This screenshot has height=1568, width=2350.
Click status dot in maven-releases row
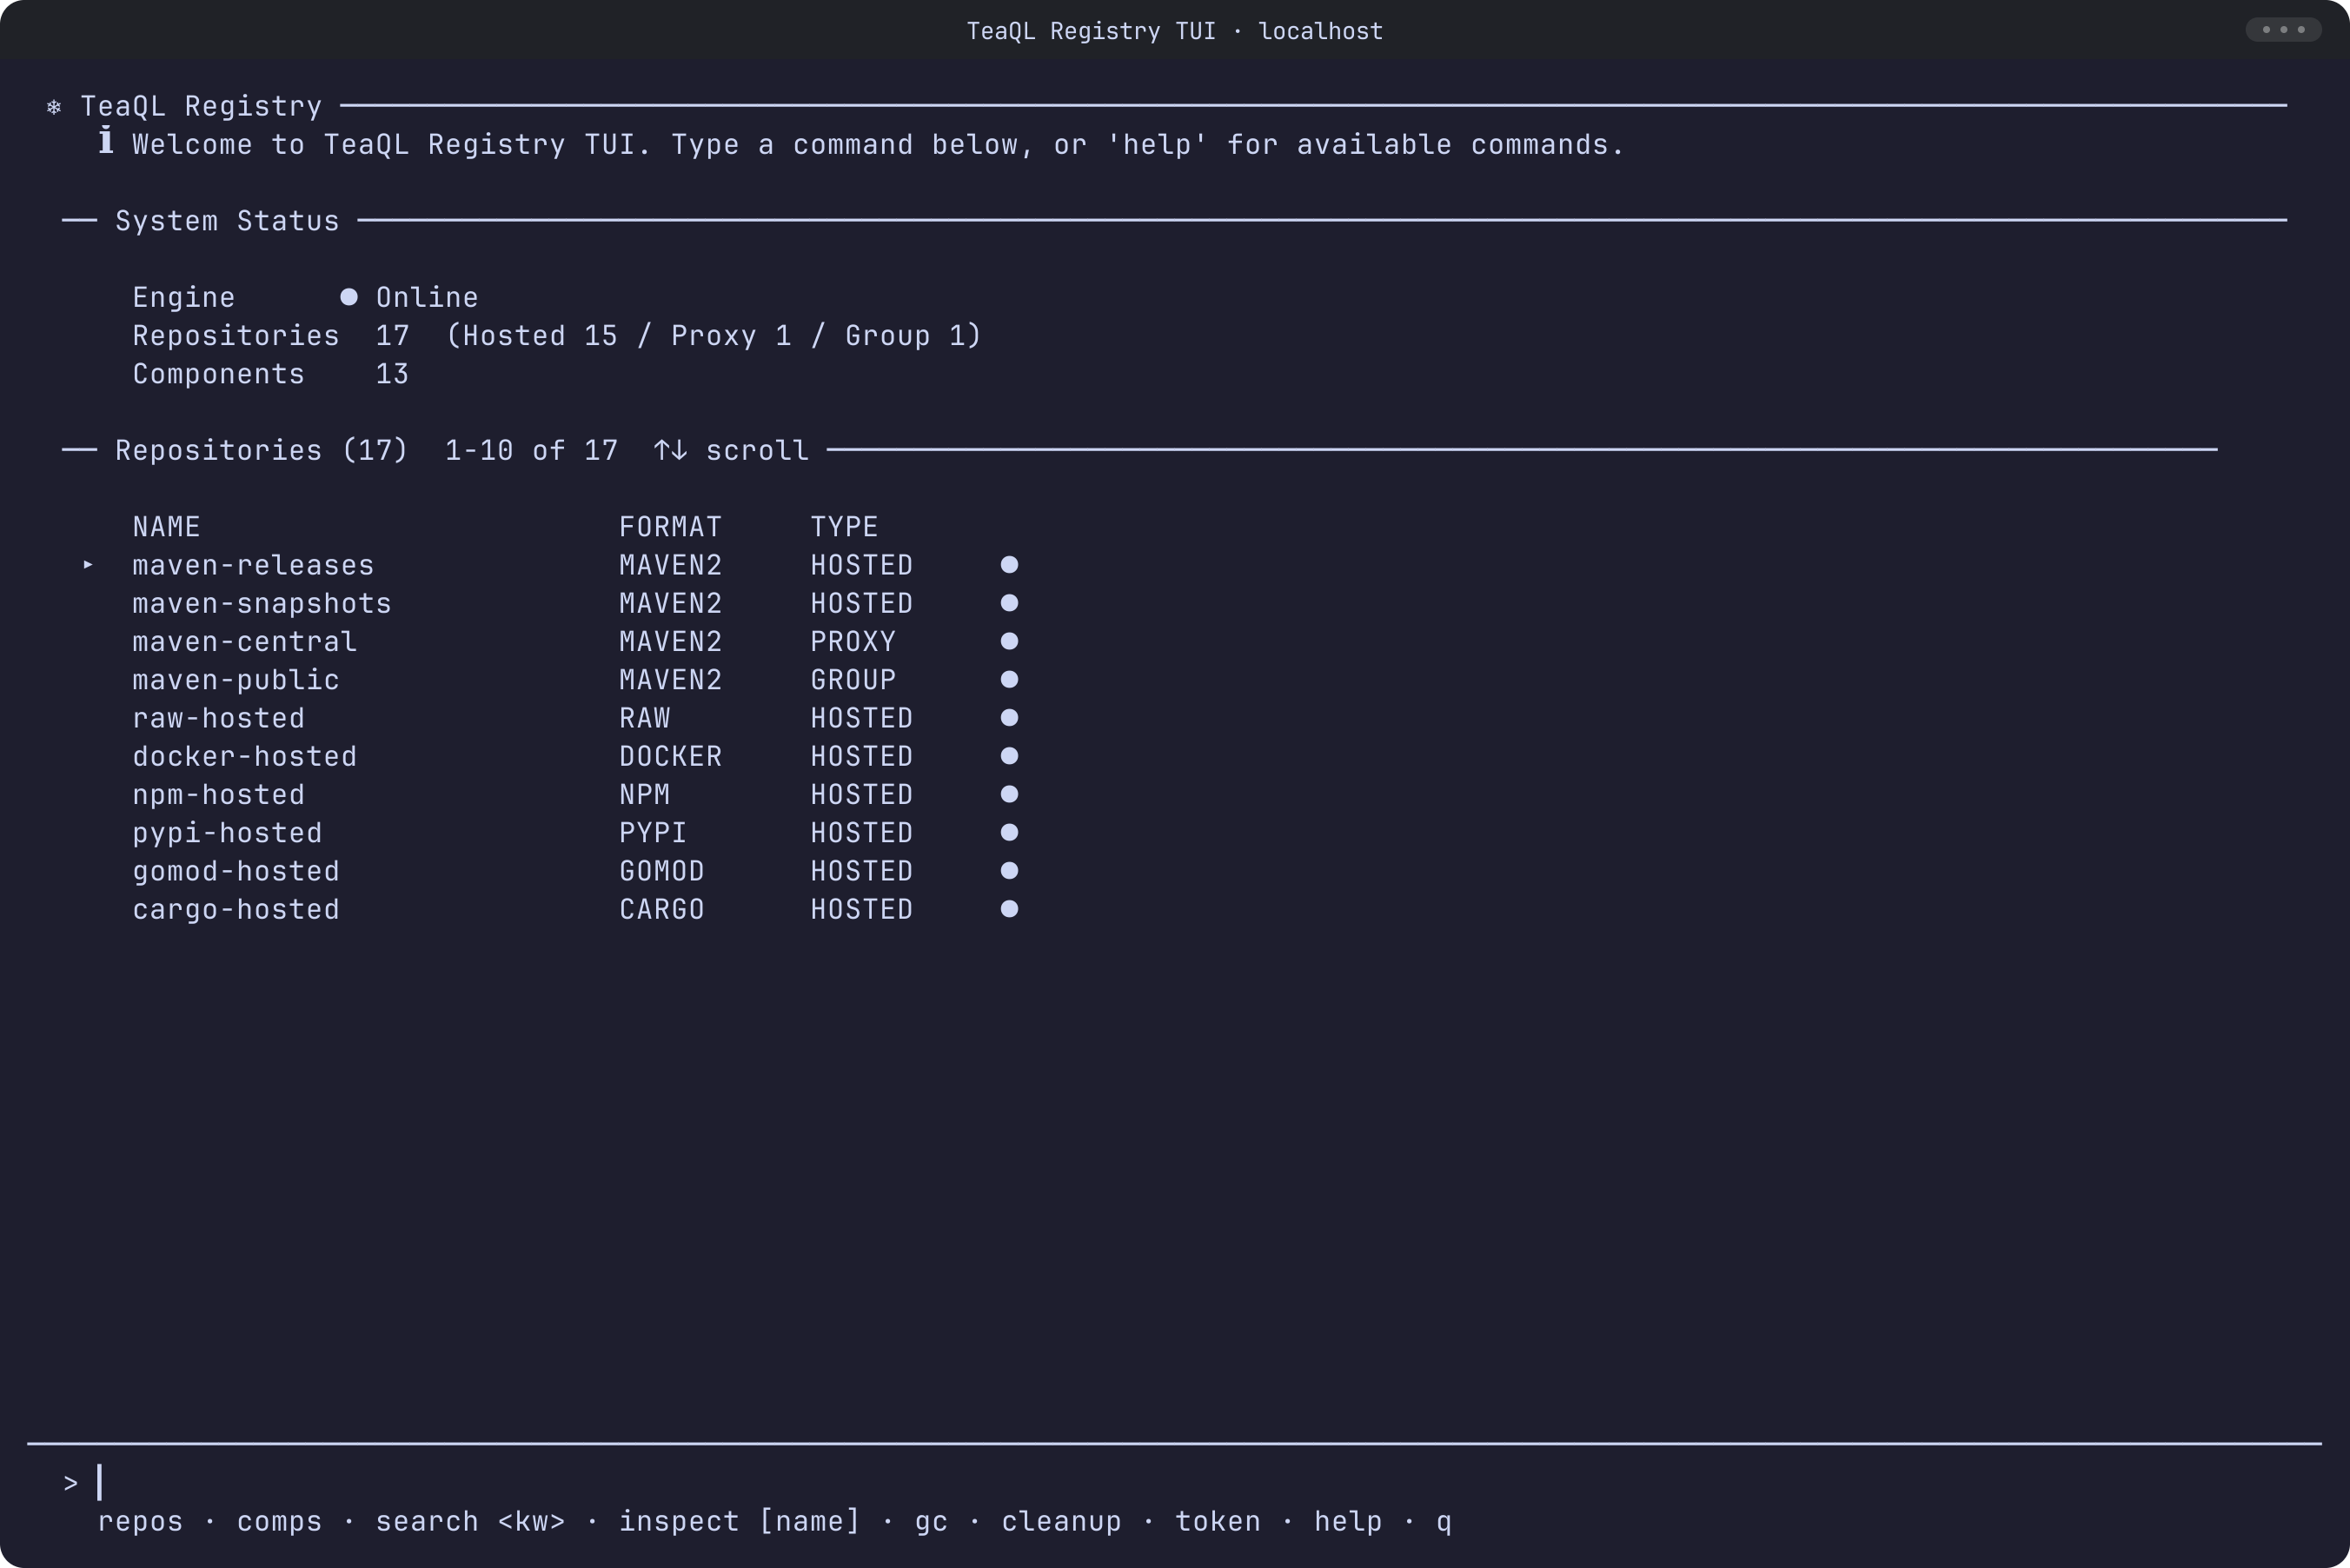[1010, 565]
